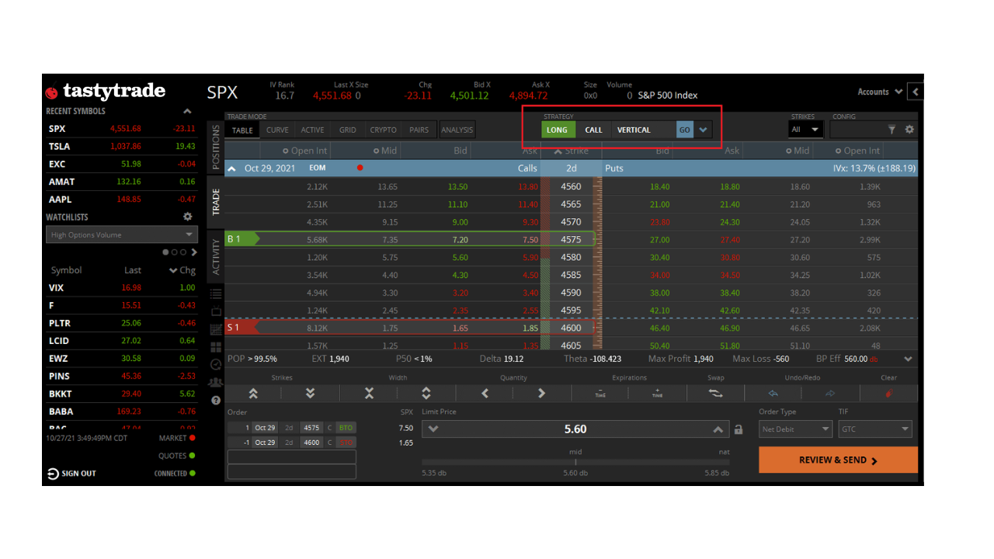The width and height of the screenshot is (994, 559).
Task: Clear the order with the red icon
Action: [x=889, y=394]
